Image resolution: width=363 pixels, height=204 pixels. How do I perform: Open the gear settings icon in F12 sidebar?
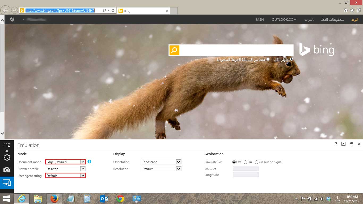[7, 157]
